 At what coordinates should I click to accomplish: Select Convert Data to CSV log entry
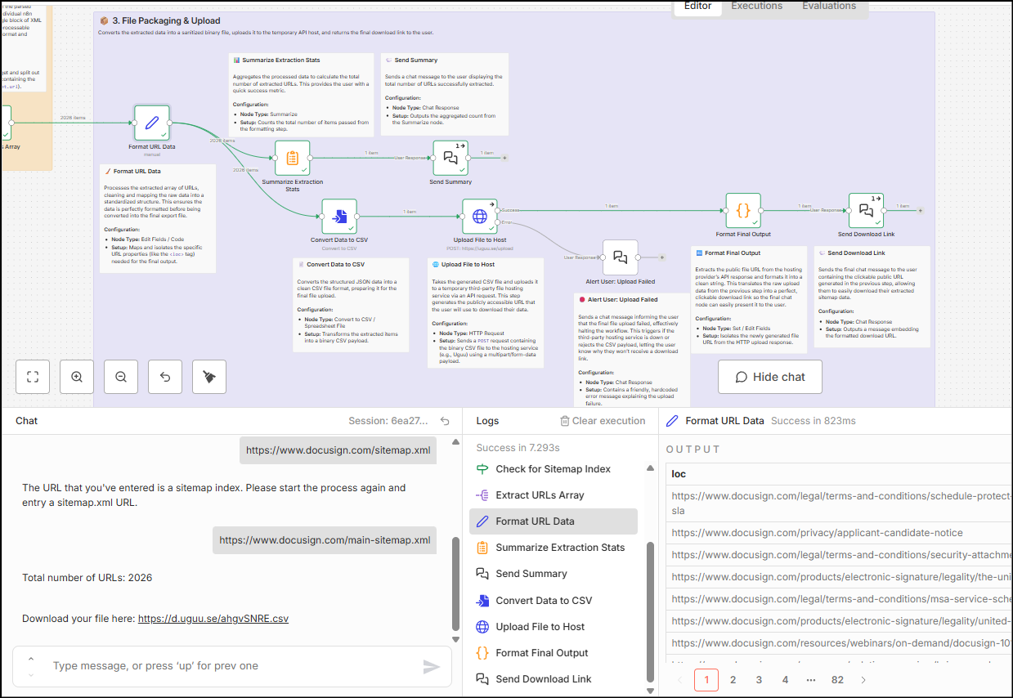(x=554, y=601)
